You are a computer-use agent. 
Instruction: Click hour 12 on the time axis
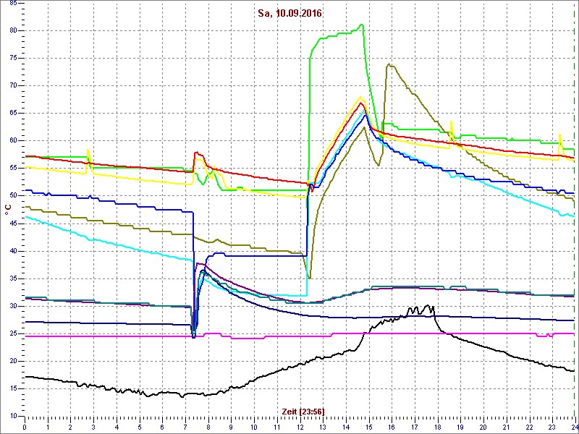pos(300,427)
